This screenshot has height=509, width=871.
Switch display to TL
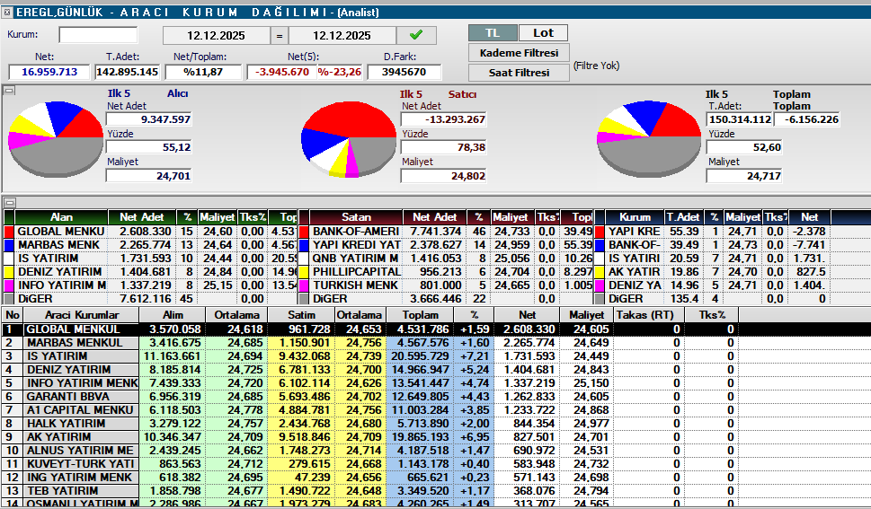point(493,32)
